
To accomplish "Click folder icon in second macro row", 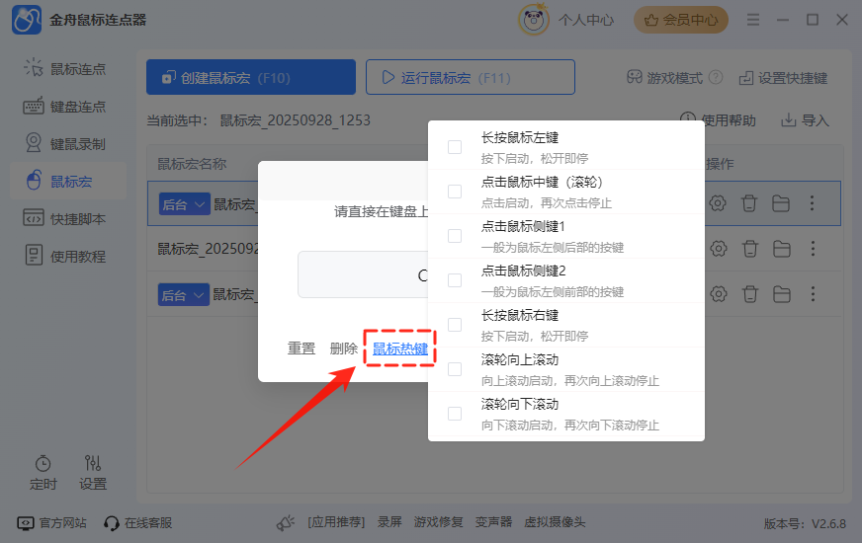I will pyautogui.click(x=782, y=249).
